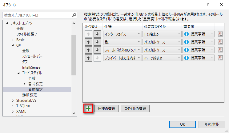229x133 pixels.
Task: Expand the T-SQL90 node
Action: point(13,106)
